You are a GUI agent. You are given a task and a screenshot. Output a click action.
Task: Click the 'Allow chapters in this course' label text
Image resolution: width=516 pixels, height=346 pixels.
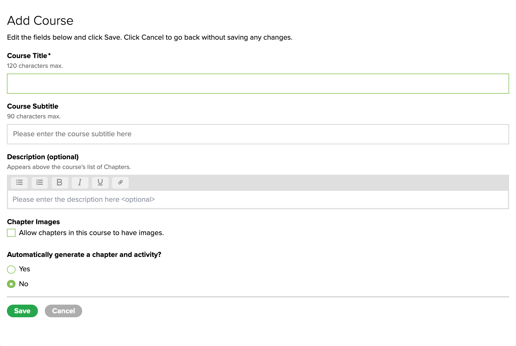[91, 233]
